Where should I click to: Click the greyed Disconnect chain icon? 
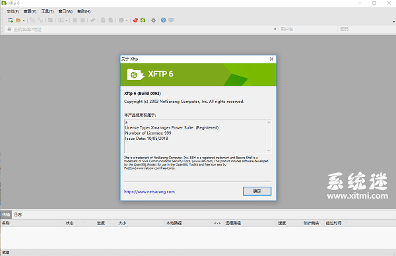click(x=40, y=20)
